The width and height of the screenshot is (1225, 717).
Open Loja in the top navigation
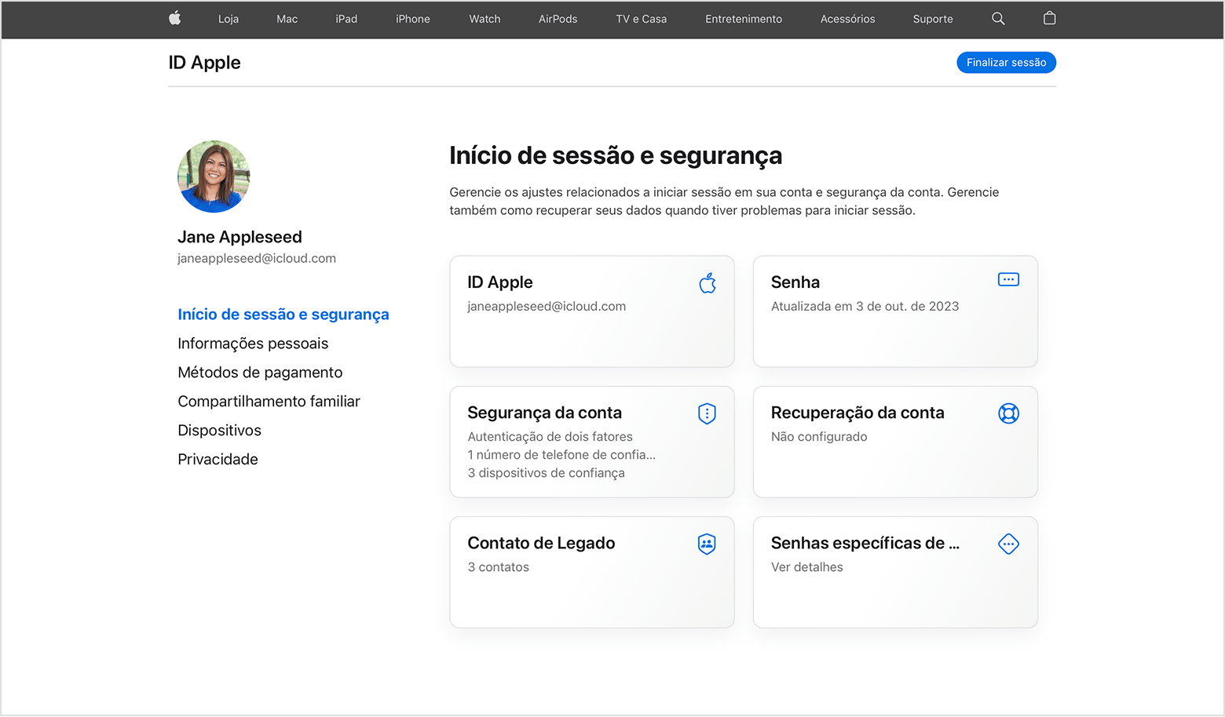[229, 19]
